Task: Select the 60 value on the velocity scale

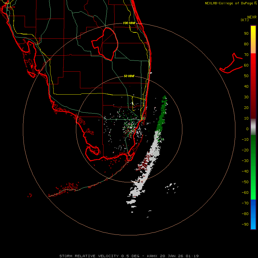Action: coord(246,65)
